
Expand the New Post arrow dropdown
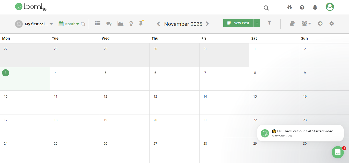coord(257,23)
